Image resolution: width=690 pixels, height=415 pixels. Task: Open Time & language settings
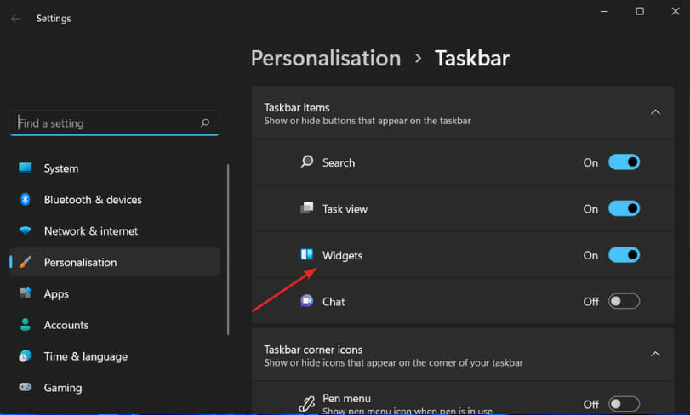click(x=85, y=356)
